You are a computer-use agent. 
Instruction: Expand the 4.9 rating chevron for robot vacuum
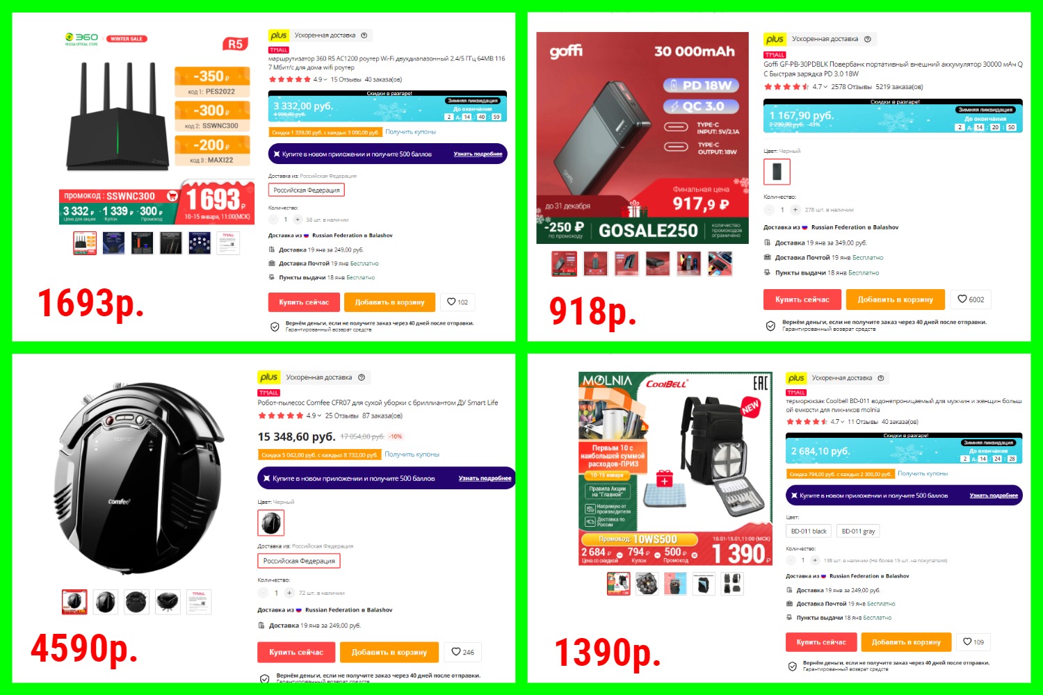click(x=319, y=416)
